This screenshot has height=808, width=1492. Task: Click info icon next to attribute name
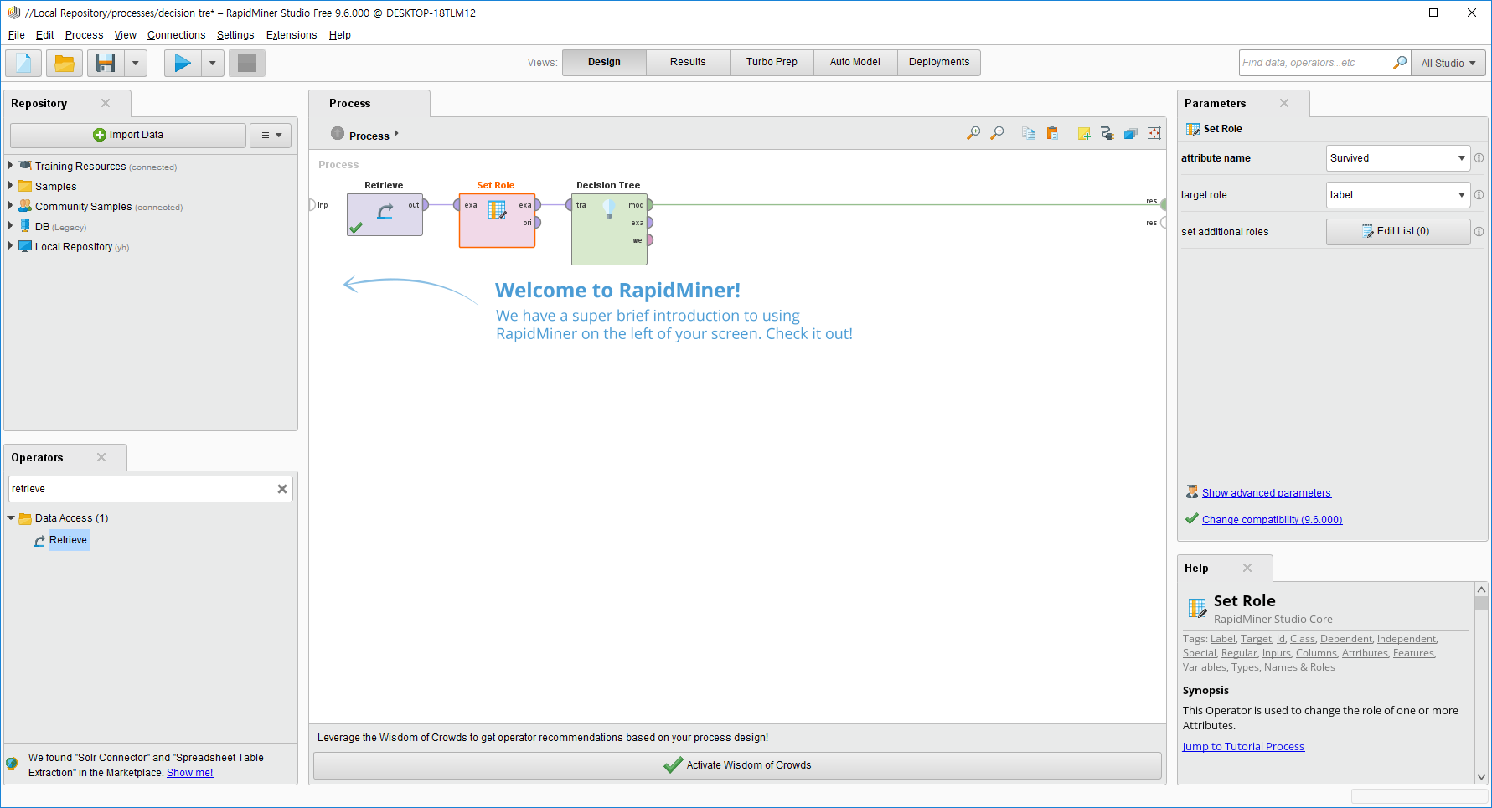[x=1479, y=158]
